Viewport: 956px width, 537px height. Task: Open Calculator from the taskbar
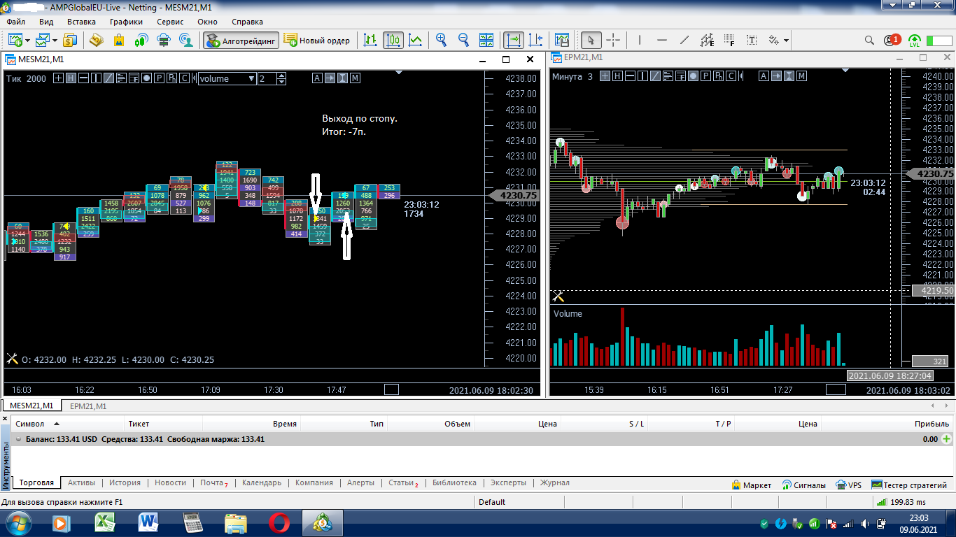tap(192, 522)
